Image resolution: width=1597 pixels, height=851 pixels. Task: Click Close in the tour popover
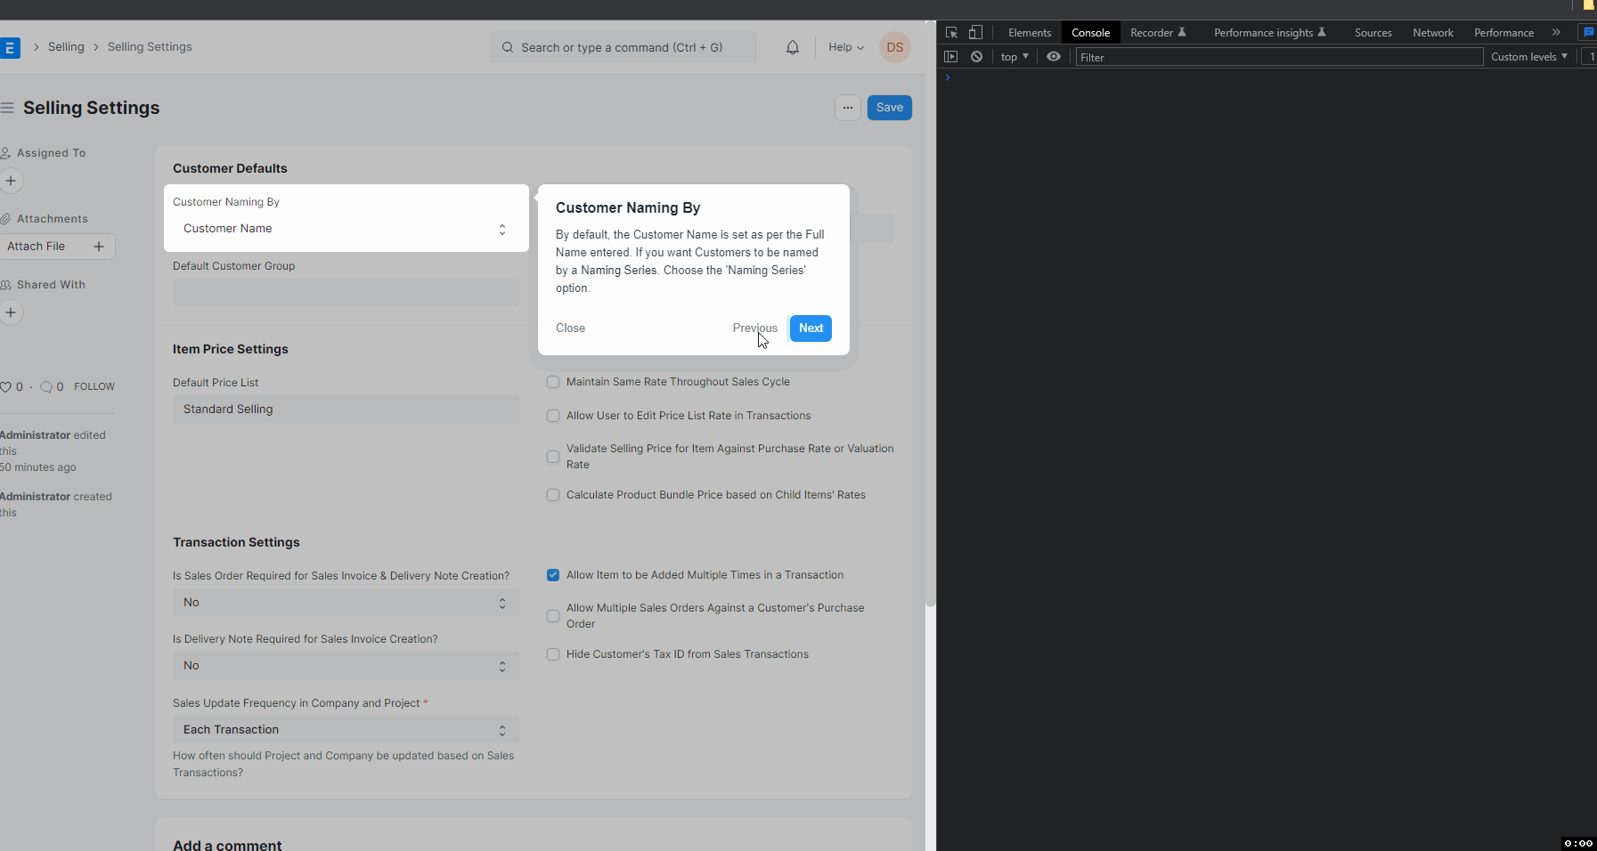click(570, 328)
